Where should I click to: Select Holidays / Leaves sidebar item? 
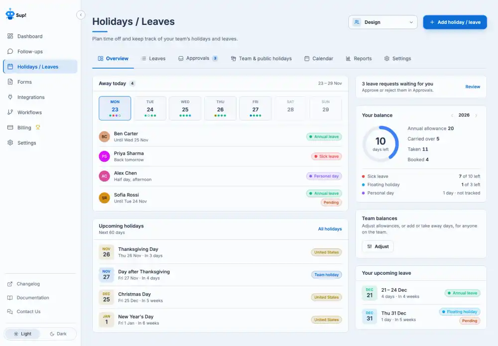click(40, 67)
